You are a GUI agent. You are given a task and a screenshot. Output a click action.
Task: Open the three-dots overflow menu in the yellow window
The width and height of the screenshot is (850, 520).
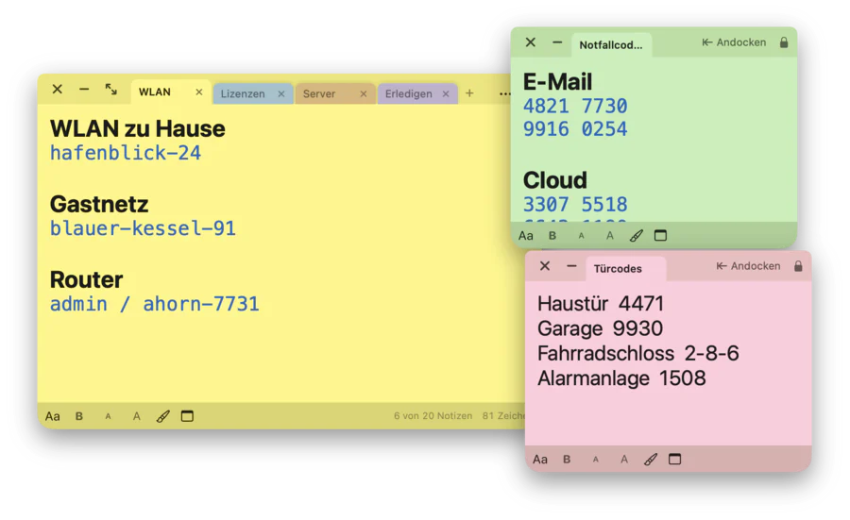[504, 93]
